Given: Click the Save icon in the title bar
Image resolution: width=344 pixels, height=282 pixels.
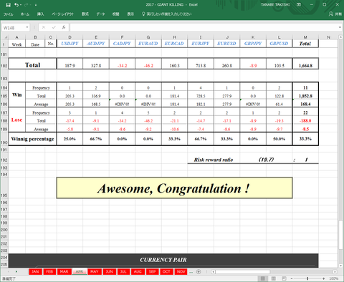Looking at the screenshot, I should (x=8, y=5).
